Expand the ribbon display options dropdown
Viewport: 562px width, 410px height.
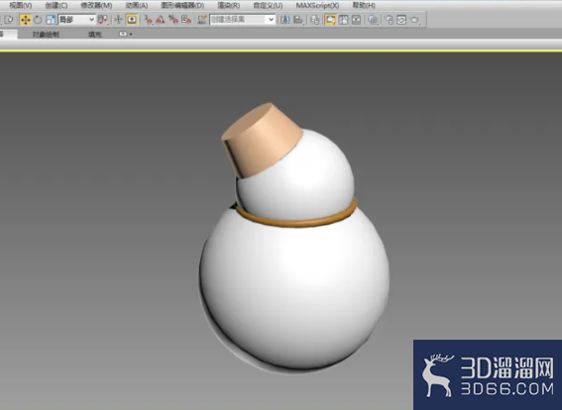(x=126, y=34)
